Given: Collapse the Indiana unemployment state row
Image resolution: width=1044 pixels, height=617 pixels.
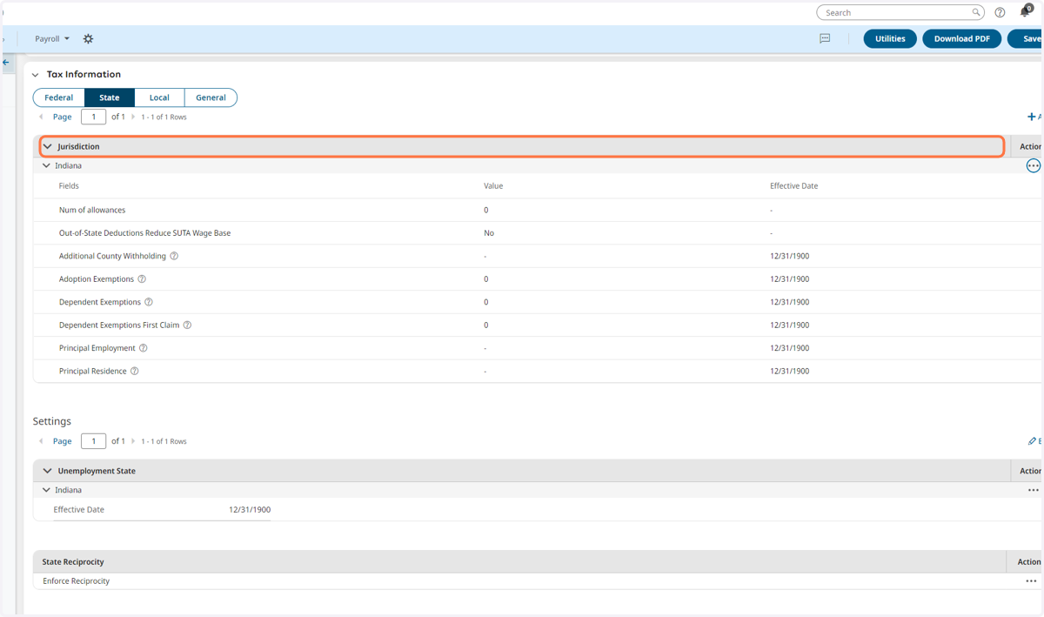Looking at the screenshot, I should (47, 490).
